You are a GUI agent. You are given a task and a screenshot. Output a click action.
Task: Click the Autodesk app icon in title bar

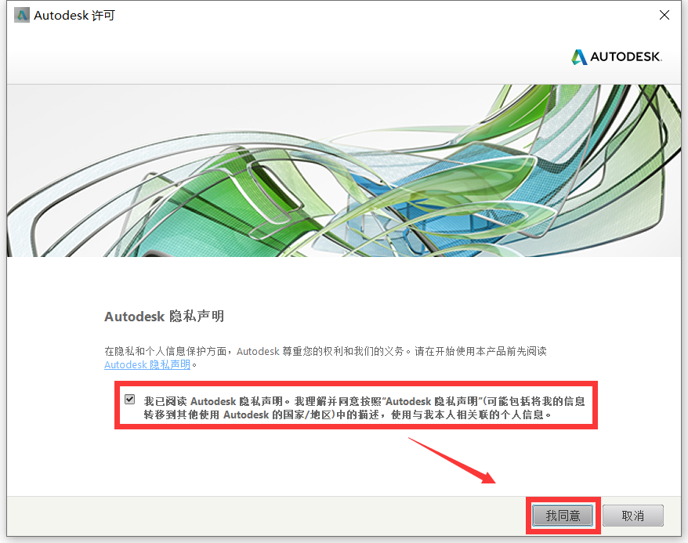coord(21,16)
